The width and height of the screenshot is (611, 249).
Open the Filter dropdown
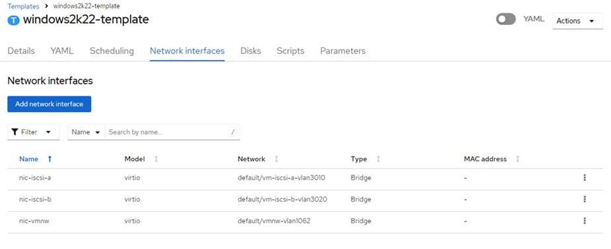(x=34, y=132)
